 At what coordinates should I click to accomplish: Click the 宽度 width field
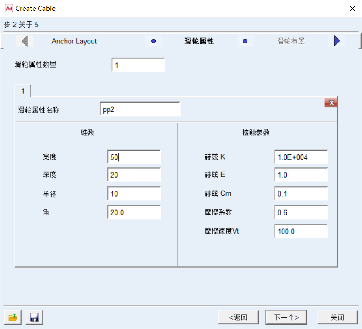tap(134, 157)
